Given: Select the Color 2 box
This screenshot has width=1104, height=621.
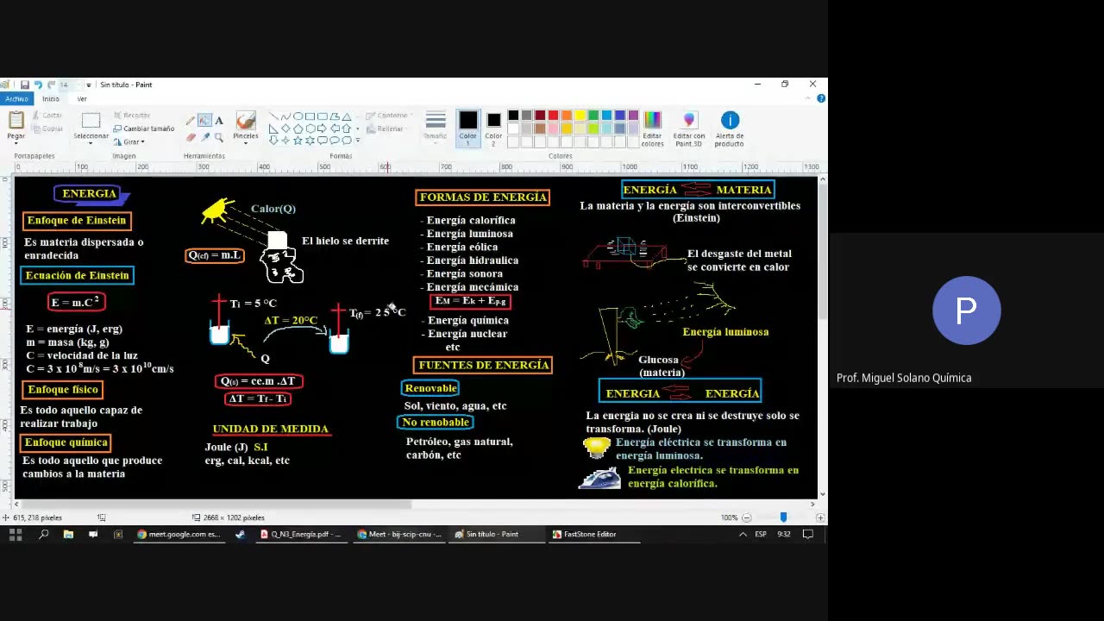Looking at the screenshot, I should tap(493, 128).
